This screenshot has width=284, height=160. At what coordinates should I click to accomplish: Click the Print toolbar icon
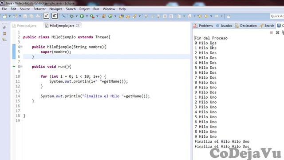tap(38, 16)
